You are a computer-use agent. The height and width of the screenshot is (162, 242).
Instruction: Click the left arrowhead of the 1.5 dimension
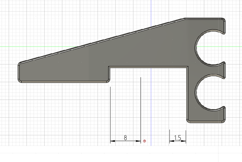pos(171,141)
